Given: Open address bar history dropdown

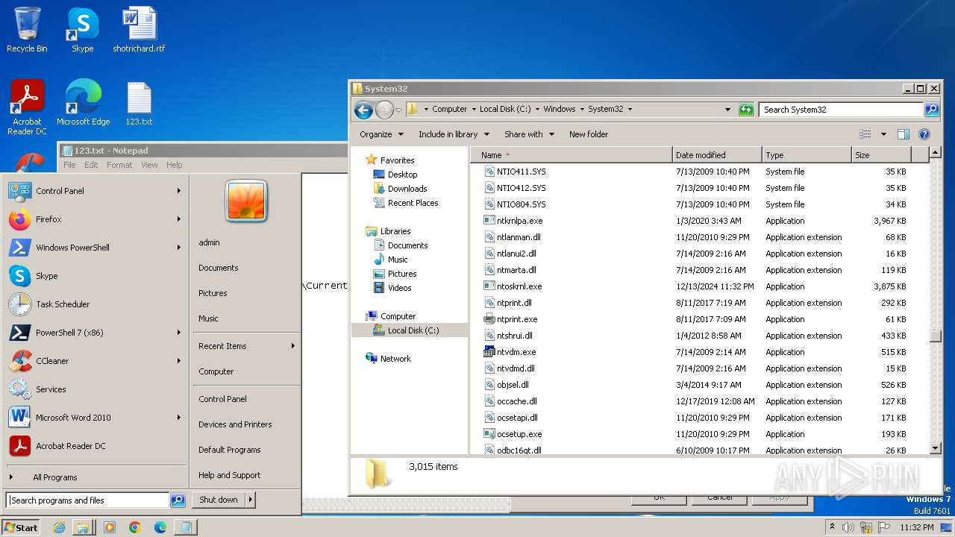Looking at the screenshot, I should tap(728, 110).
